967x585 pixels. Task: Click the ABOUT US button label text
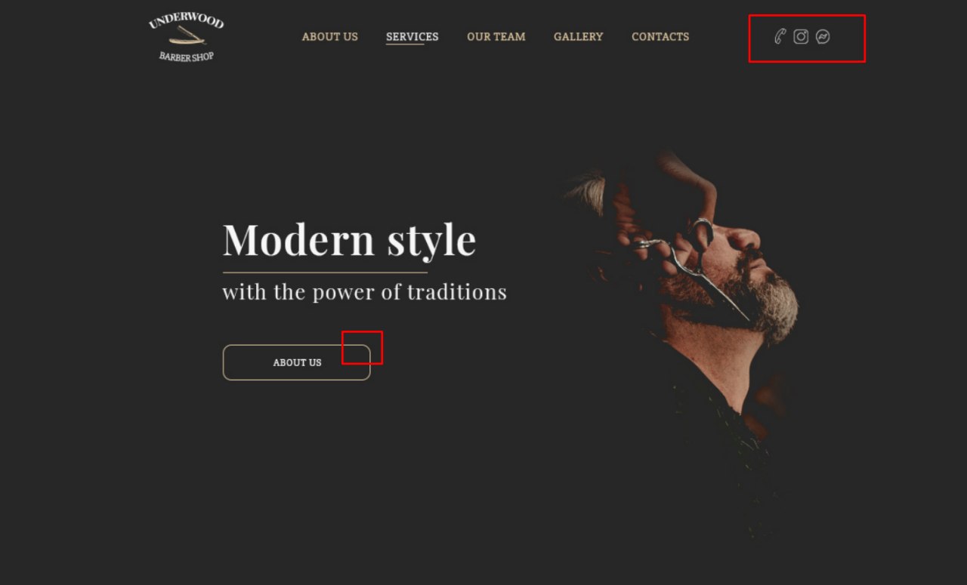297,362
